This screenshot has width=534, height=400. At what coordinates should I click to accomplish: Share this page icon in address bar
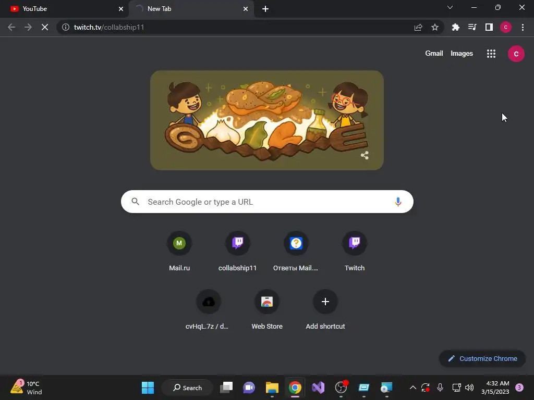(418, 27)
